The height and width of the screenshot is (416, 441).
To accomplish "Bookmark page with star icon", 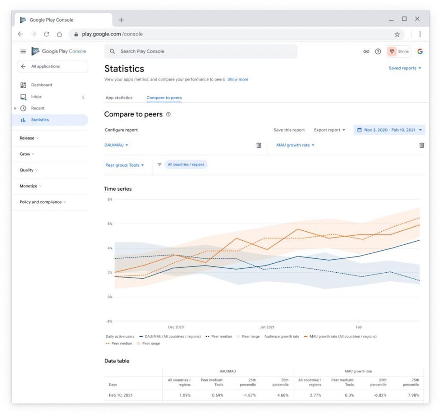I will 397,35.
